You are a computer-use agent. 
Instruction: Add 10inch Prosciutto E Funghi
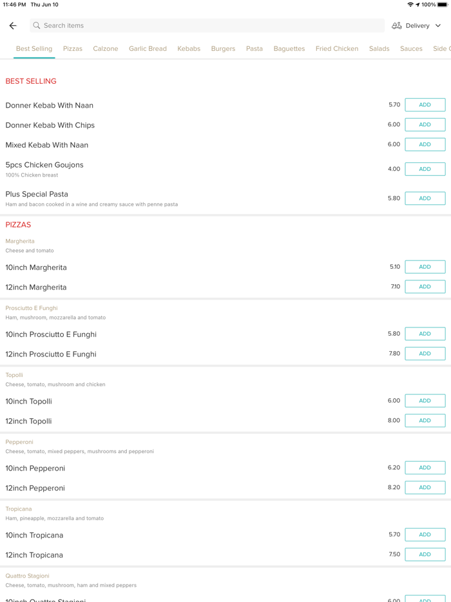(x=425, y=334)
